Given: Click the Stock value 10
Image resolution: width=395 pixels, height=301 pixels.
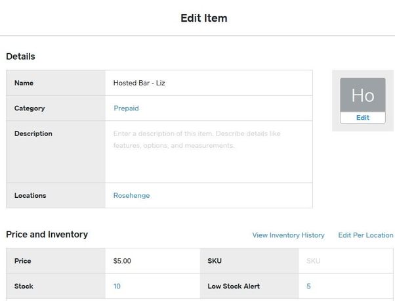Looking at the screenshot, I should 117,287.
